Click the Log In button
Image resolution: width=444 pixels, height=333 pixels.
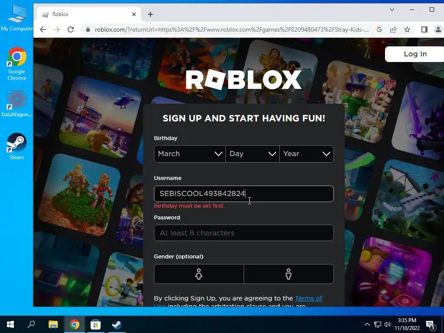(x=415, y=54)
